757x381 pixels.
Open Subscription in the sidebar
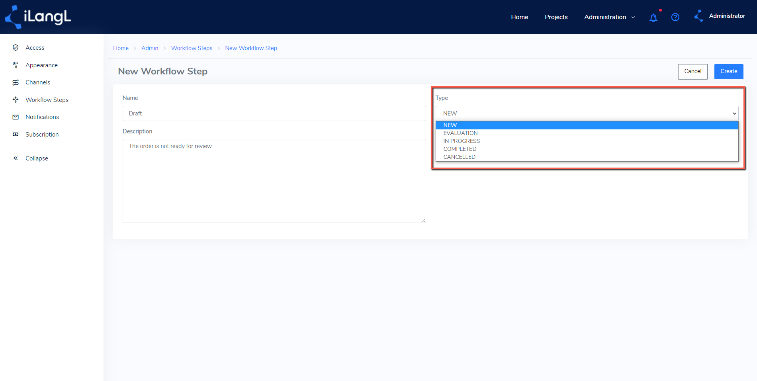[42, 135]
